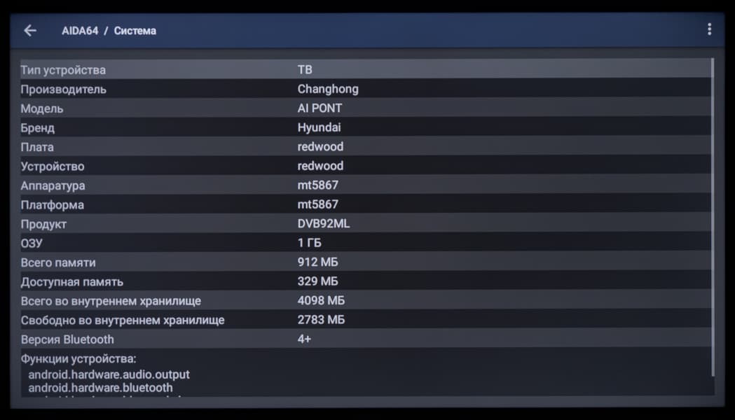
Task: Open the three-dot overflow menu
Action: 709,29
